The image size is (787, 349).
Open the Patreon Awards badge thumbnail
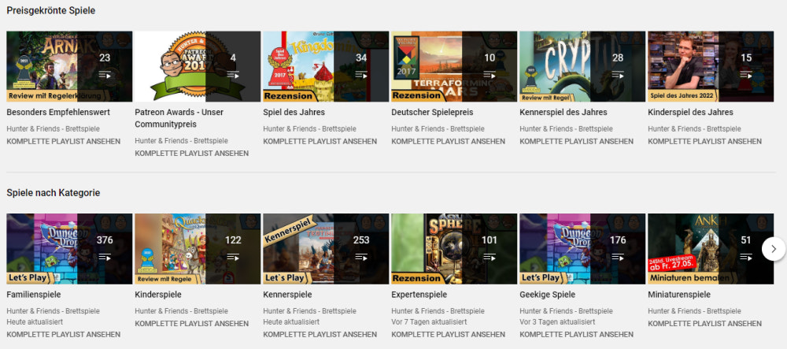[198, 66]
